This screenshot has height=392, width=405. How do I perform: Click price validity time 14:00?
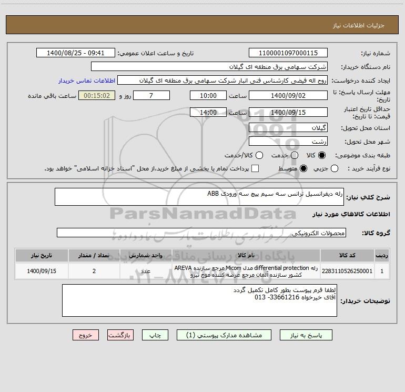[208, 112]
